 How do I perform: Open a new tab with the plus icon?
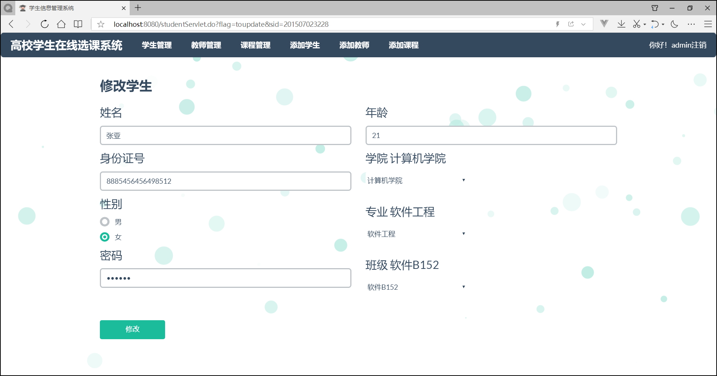click(138, 7)
